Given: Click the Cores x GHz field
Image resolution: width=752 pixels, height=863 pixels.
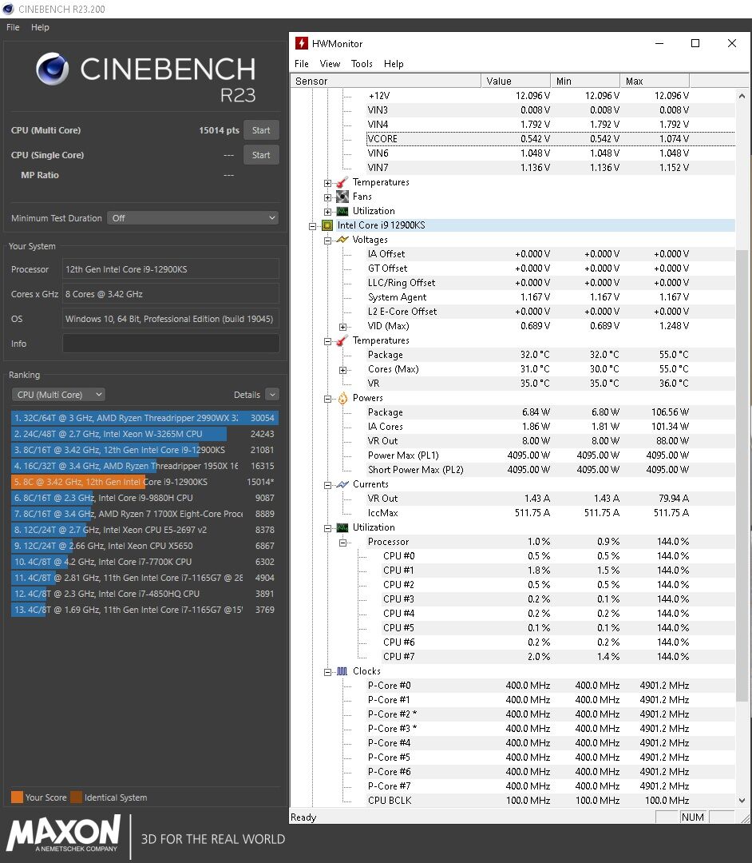Looking at the screenshot, I should (x=171, y=294).
